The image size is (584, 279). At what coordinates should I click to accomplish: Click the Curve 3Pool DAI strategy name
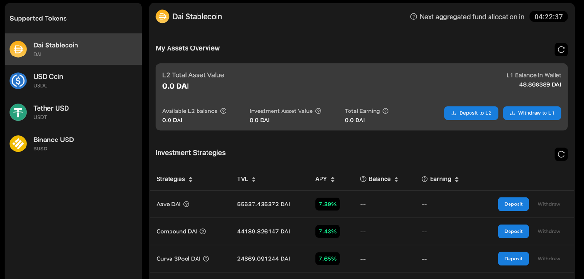(x=179, y=259)
